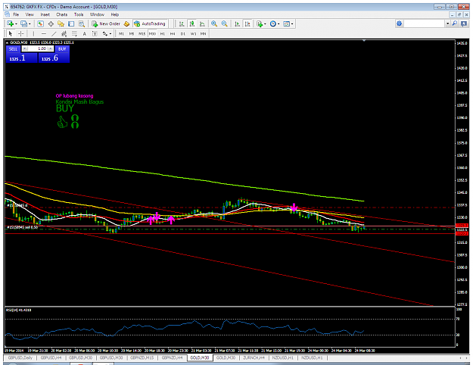
Task: Switch timeframe to M5
Action: (x=132, y=34)
